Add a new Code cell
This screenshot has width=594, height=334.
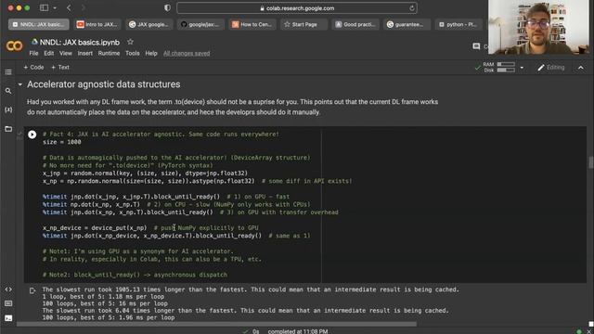(33, 68)
